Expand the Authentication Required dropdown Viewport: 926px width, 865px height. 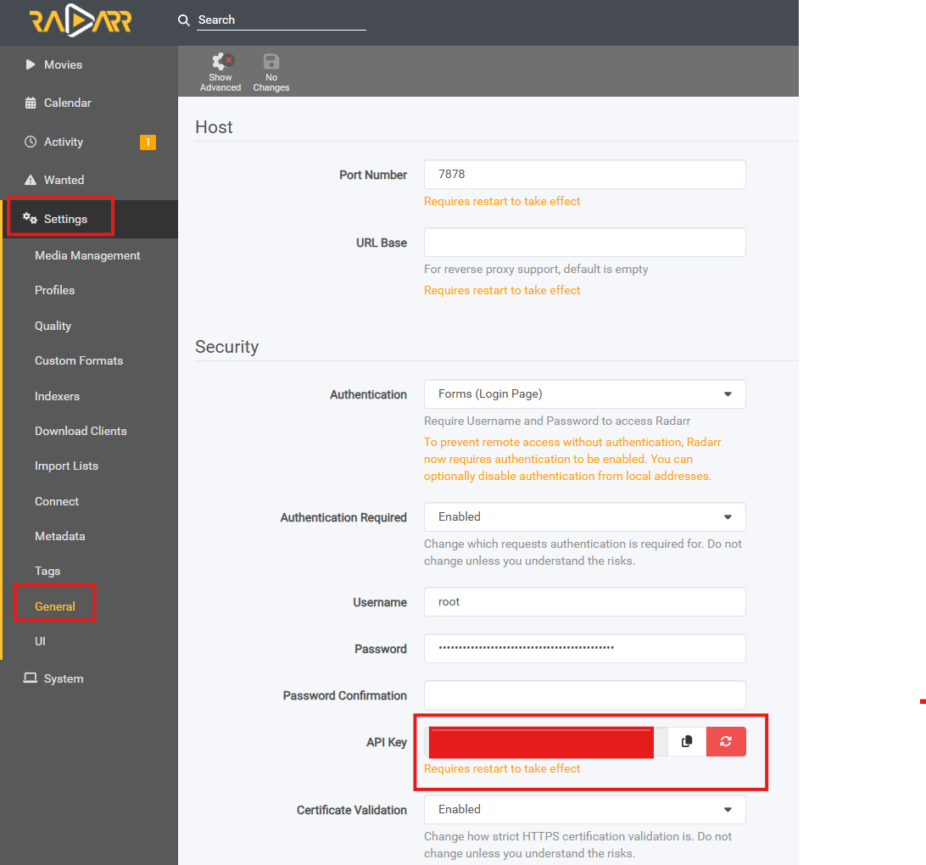point(584,517)
